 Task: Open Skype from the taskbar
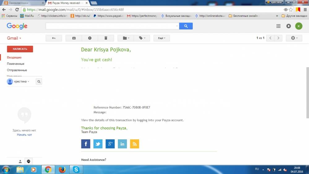pyautogui.click(x=76, y=169)
